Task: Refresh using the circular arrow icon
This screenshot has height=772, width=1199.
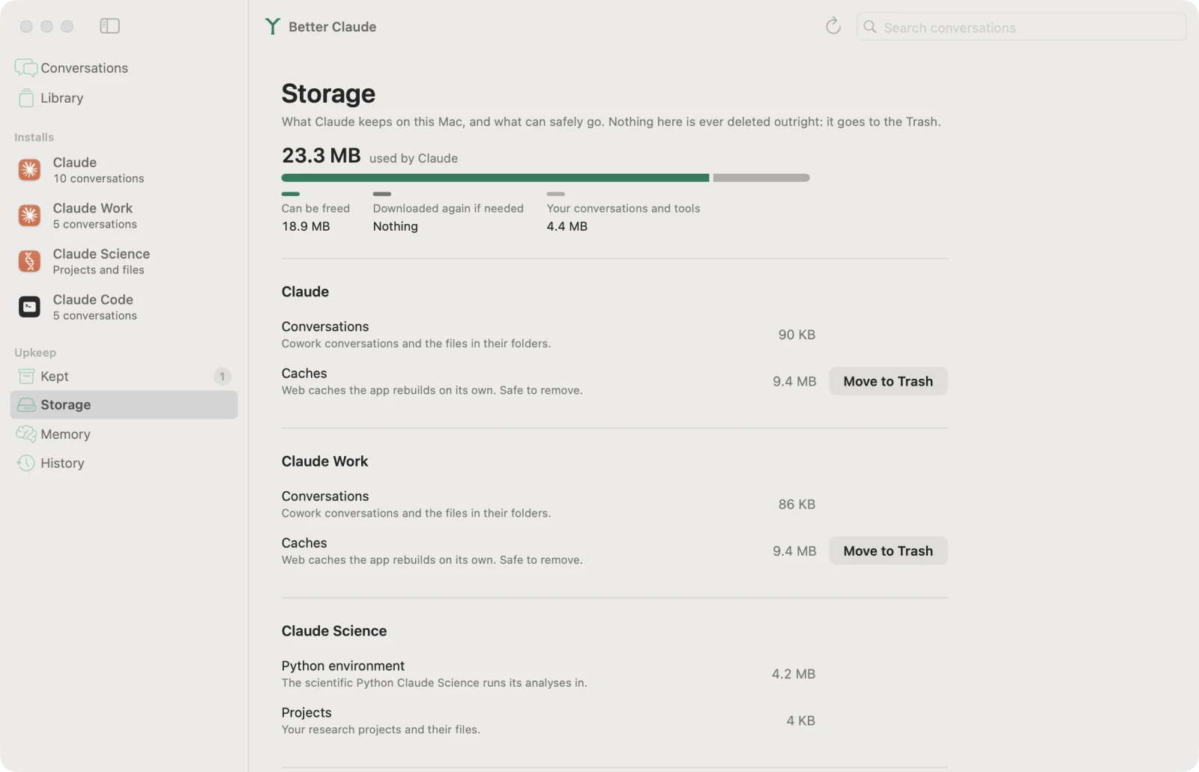Action: tap(833, 27)
